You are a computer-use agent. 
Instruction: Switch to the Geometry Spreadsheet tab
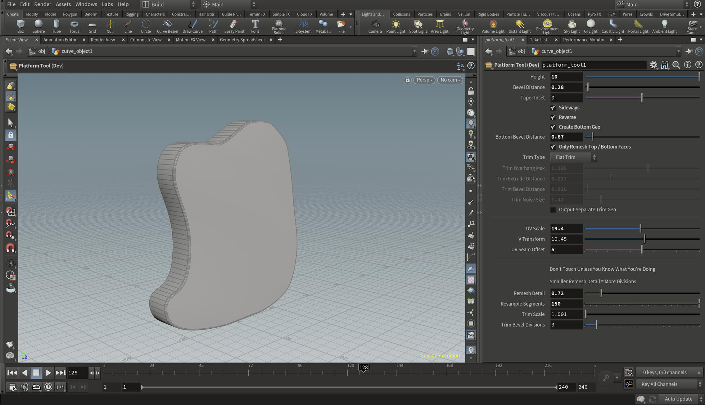coord(242,40)
